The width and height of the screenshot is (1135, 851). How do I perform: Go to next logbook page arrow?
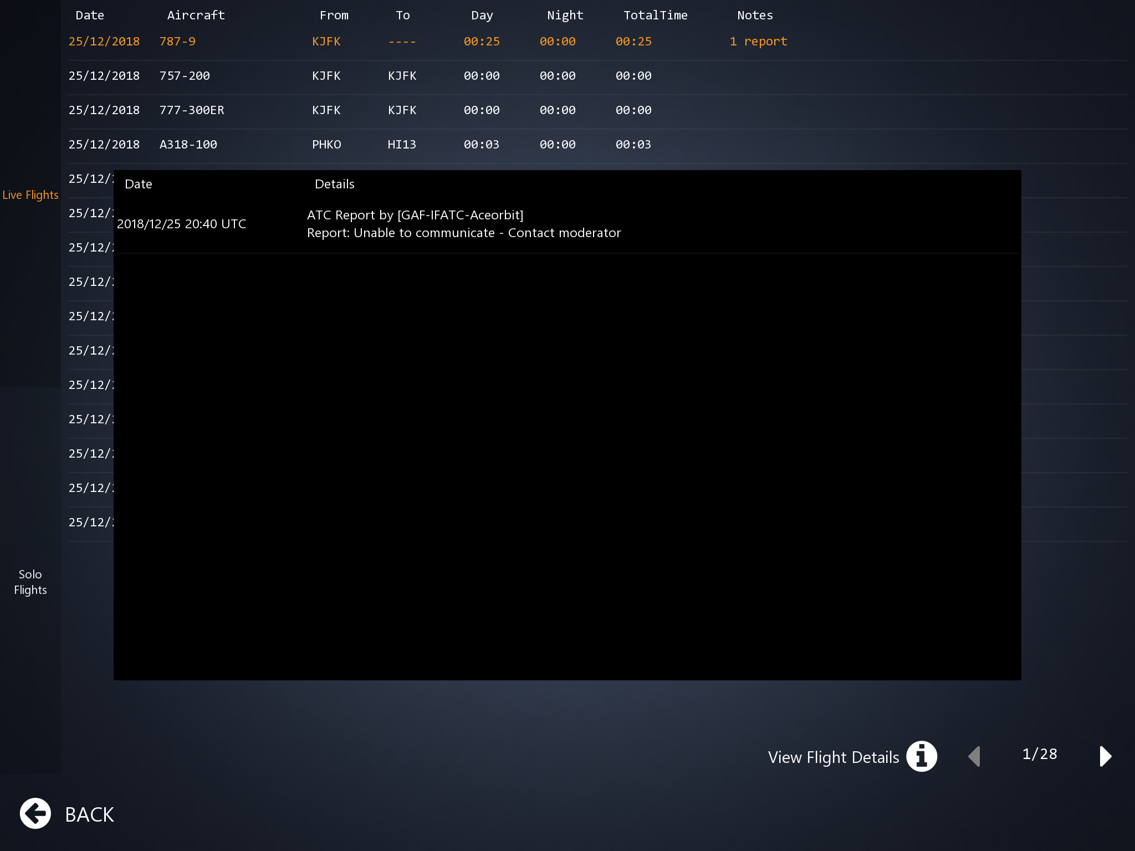tap(1105, 756)
